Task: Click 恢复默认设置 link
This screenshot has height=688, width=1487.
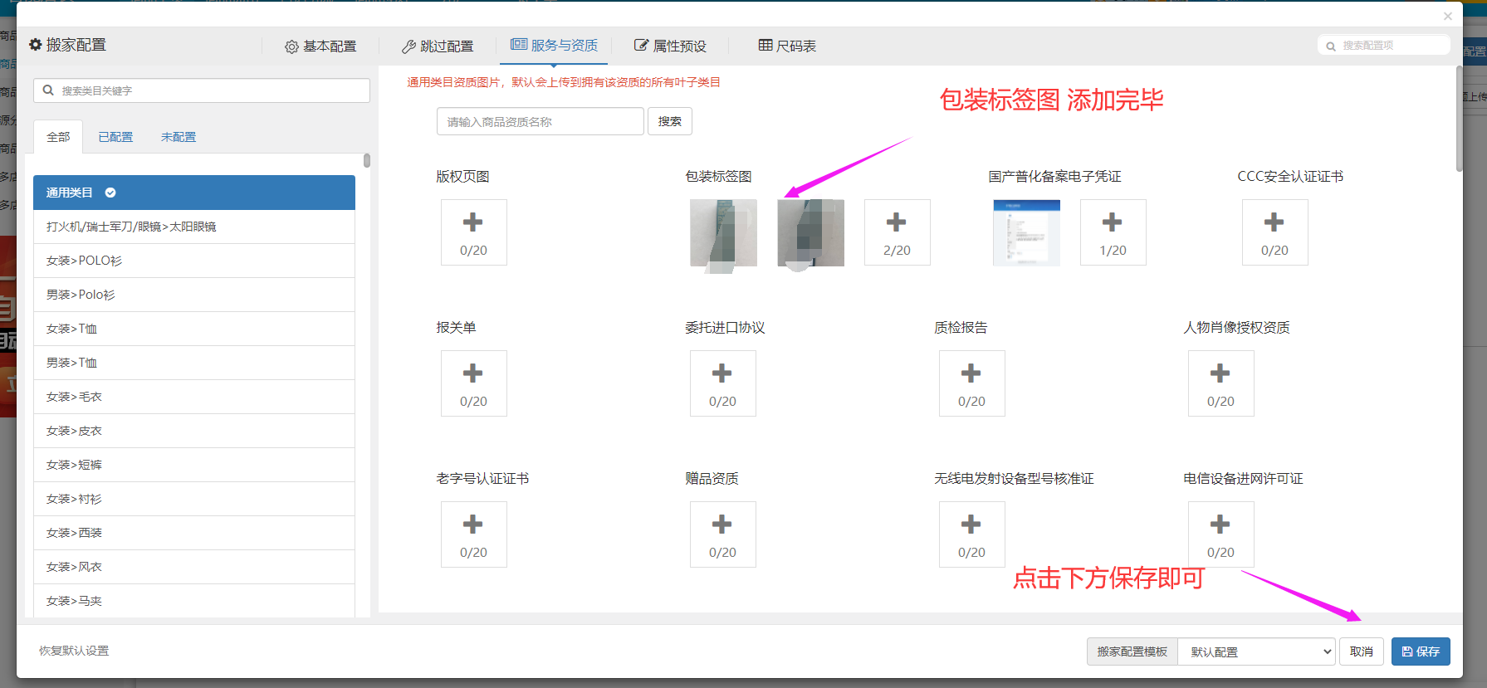Action: point(74,651)
